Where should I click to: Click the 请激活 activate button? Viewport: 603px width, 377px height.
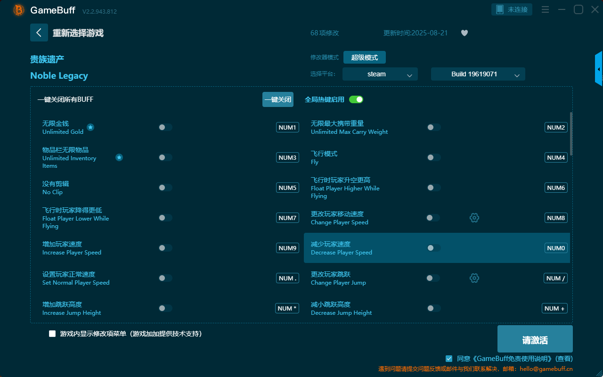(x=535, y=339)
